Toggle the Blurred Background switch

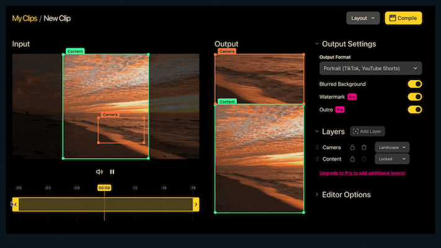point(415,84)
